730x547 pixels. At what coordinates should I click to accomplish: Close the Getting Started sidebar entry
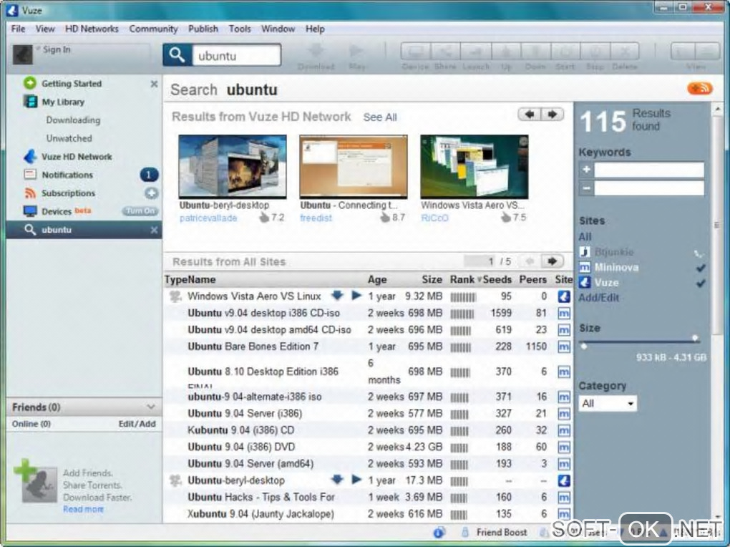[154, 84]
